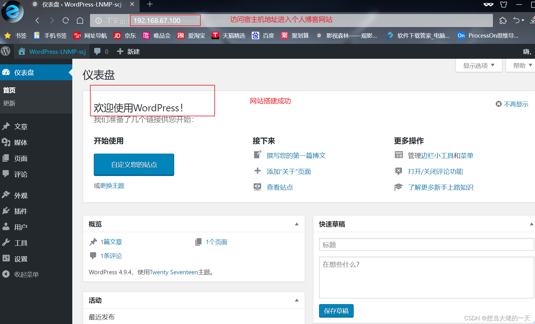The width and height of the screenshot is (535, 324).
Task: Open the Twenty Seventeen theme link
Action: (x=174, y=272)
